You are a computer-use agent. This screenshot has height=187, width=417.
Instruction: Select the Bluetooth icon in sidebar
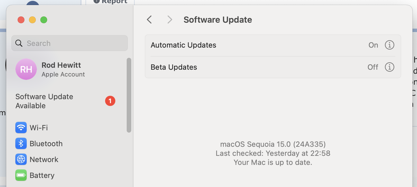pyautogui.click(x=21, y=144)
